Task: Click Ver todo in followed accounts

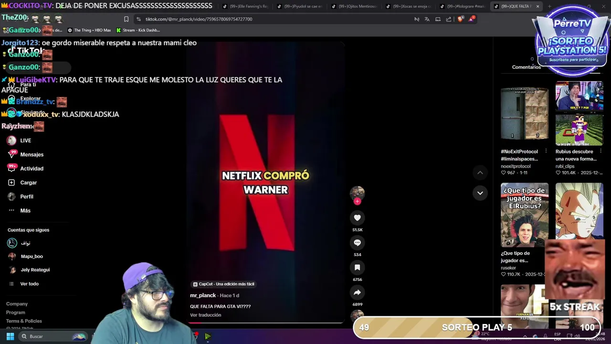Action: 29,284
